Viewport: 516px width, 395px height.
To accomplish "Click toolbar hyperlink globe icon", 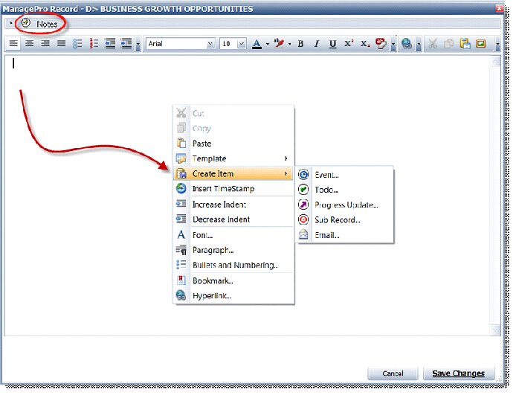I will (x=407, y=44).
